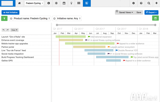Open the info icon in top navigation
Viewport: 160px width, 102px height.
(49, 3)
